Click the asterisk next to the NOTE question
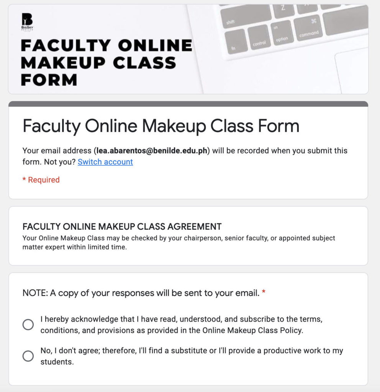Viewport: 380px width, 392px height. [264, 292]
